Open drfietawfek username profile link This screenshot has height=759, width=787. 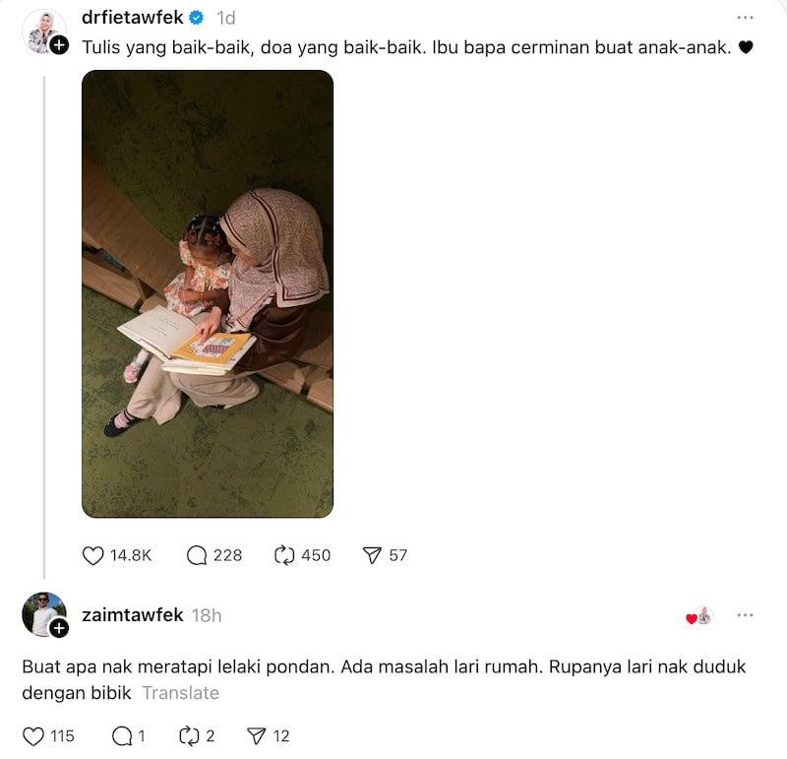(x=133, y=18)
